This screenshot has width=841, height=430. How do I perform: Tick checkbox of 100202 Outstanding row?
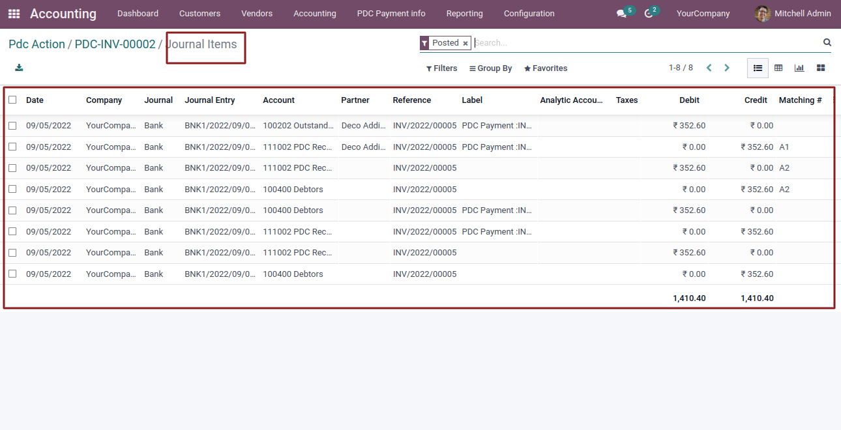(x=12, y=126)
